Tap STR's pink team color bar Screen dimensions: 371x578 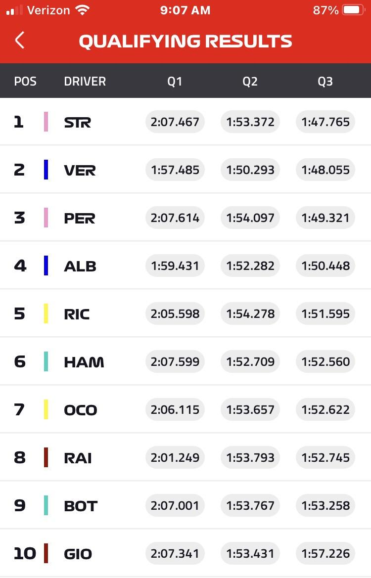pos(46,122)
